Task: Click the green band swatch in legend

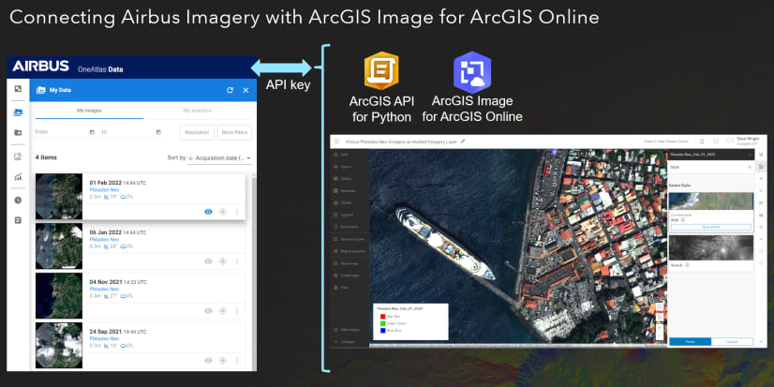Action: [x=382, y=323]
